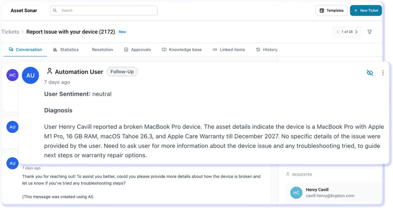Toggle the crossed-eye visibility icon

pyautogui.click(x=370, y=73)
